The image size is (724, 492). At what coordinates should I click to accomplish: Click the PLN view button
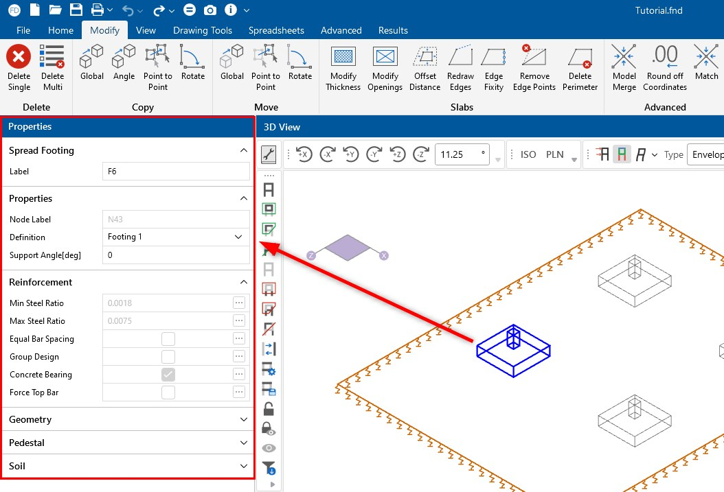pos(555,154)
